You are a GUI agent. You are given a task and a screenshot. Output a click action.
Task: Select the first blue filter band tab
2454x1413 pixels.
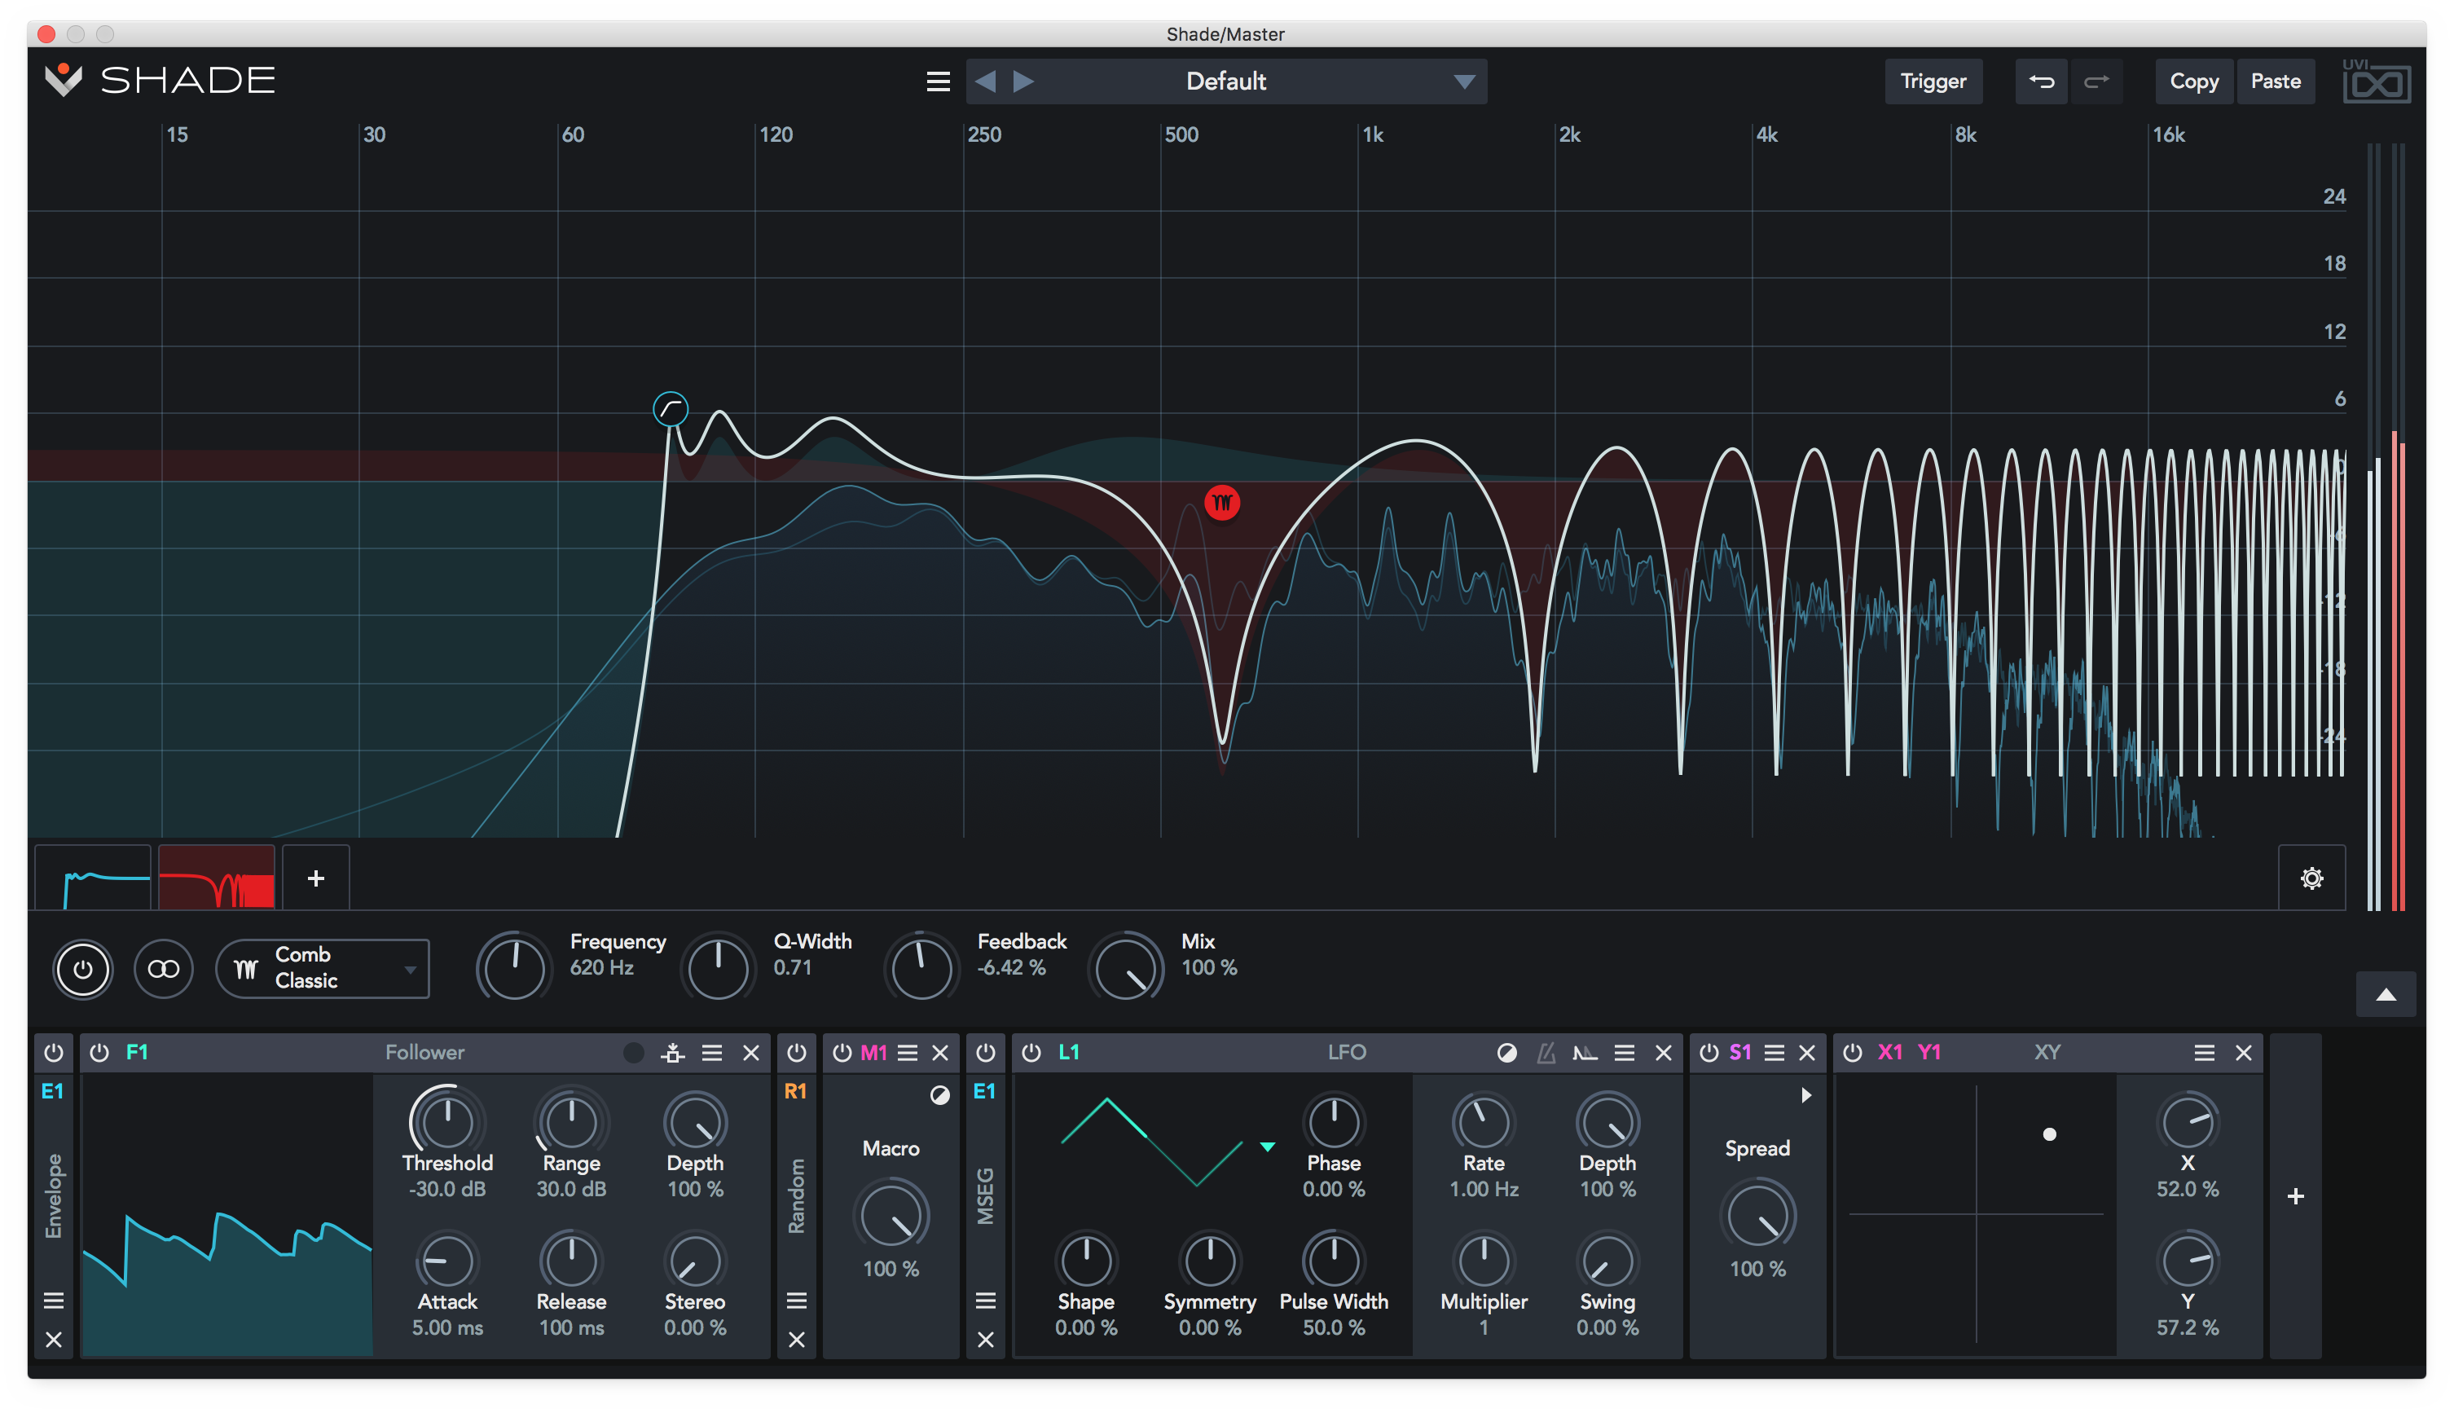(95, 878)
